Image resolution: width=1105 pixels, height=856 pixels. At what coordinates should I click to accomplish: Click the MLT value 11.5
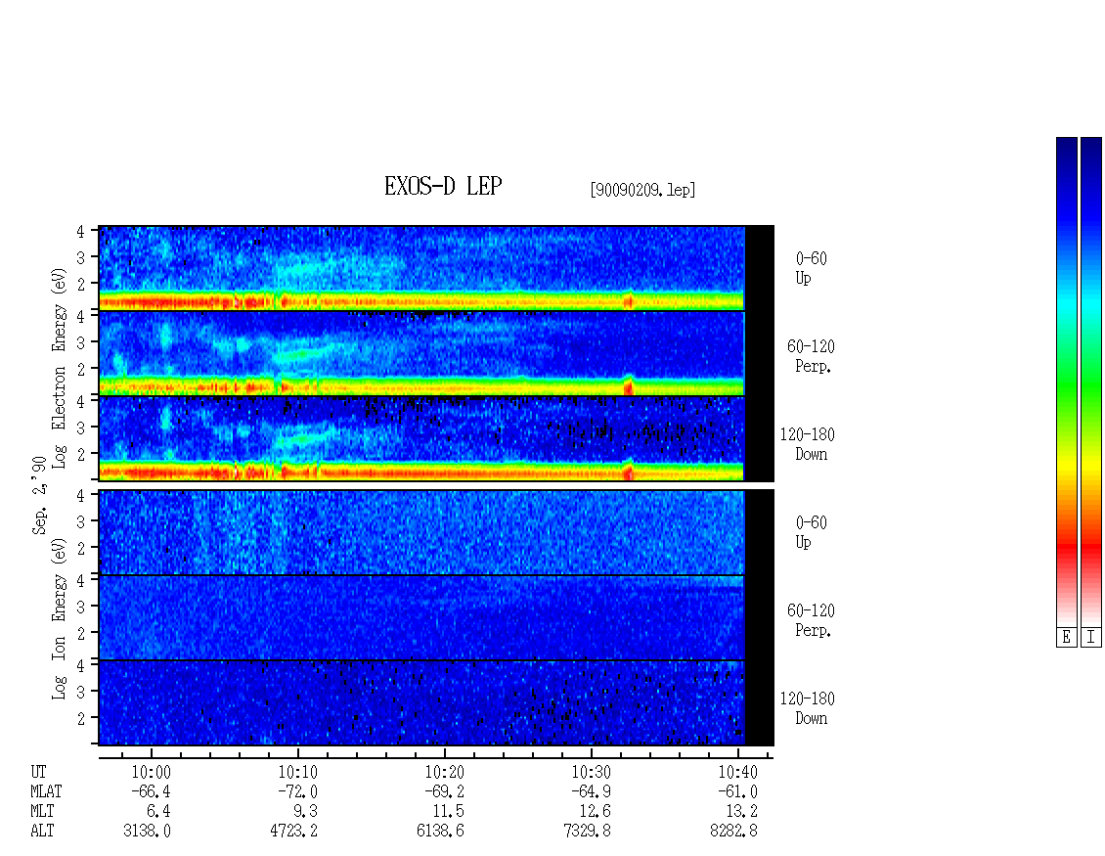tap(448, 812)
